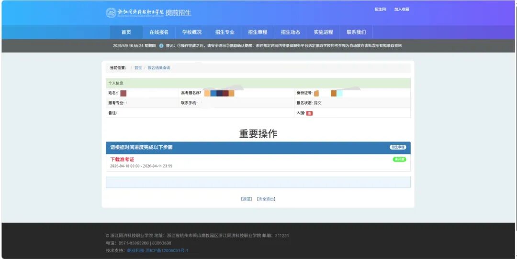Open the 实施进程 navigation item

(x=323, y=32)
